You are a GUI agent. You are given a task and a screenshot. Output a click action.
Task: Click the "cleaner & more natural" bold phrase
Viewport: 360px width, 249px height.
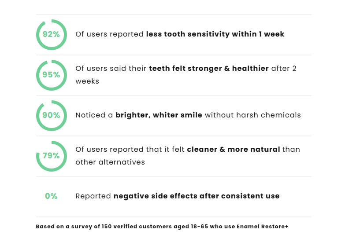coord(233,149)
